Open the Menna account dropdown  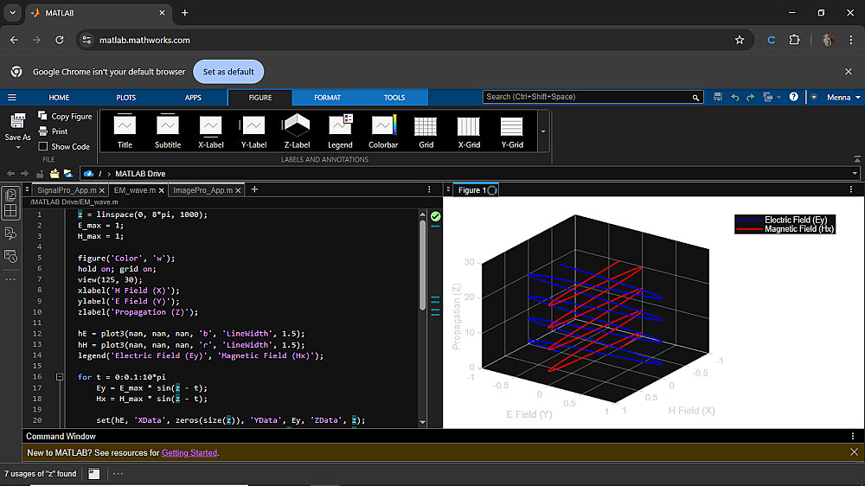click(842, 98)
